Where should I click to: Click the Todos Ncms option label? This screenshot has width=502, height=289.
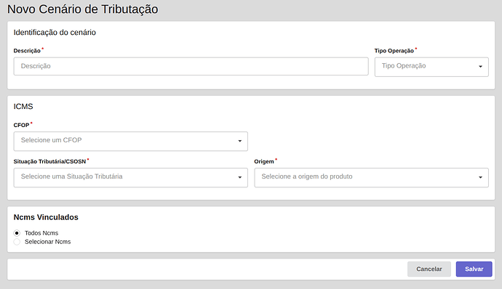click(41, 233)
